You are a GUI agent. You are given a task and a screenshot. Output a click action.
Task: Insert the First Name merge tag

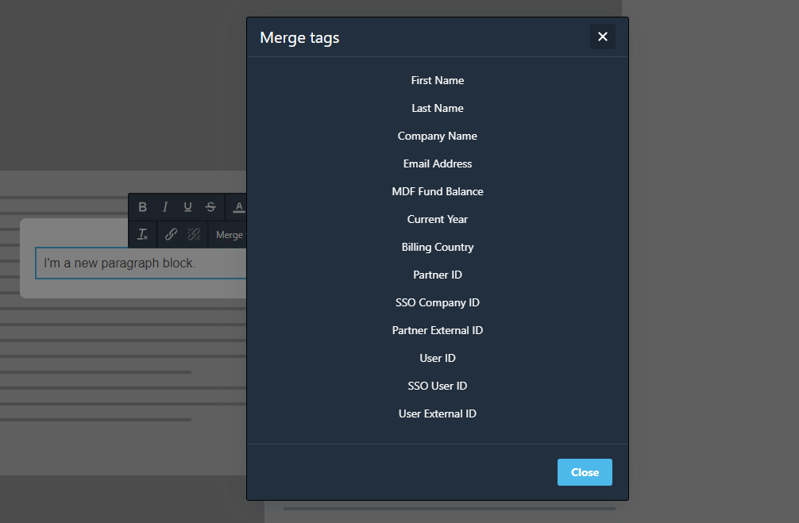tap(437, 80)
